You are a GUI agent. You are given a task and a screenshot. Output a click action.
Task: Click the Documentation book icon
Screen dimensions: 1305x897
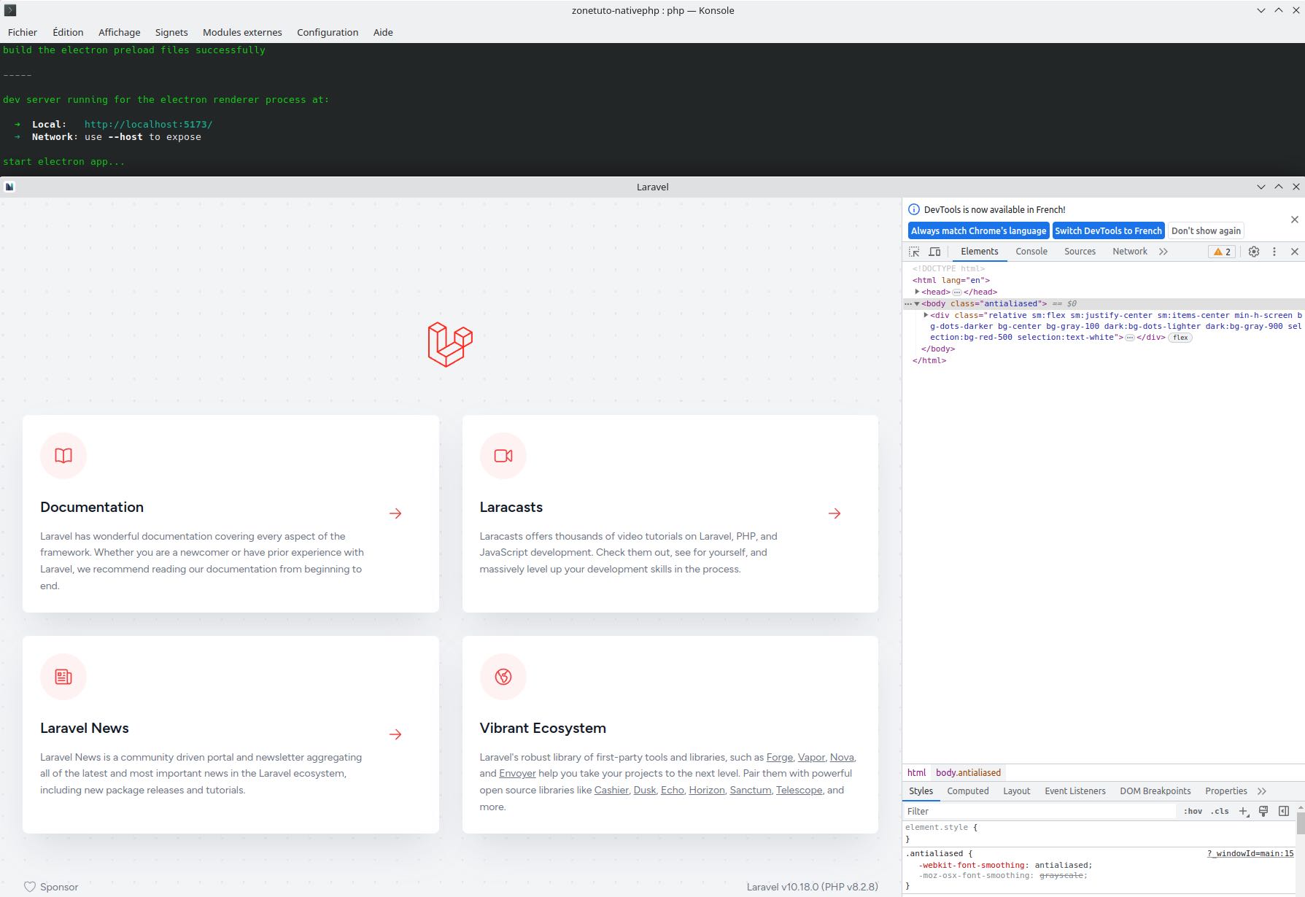click(x=63, y=455)
